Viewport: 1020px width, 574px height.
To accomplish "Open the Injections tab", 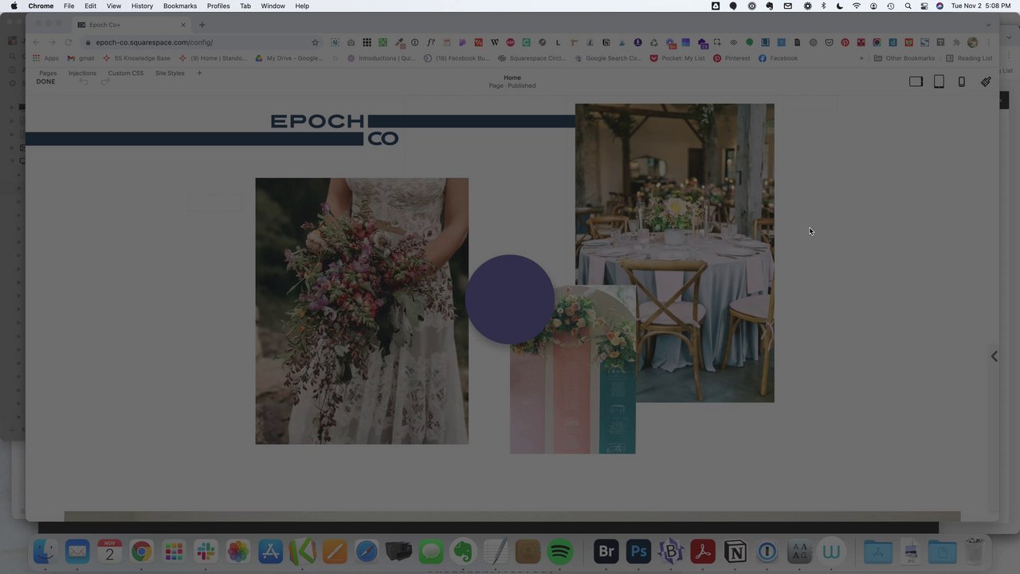I will pyautogui.click(x=82, y=73).
